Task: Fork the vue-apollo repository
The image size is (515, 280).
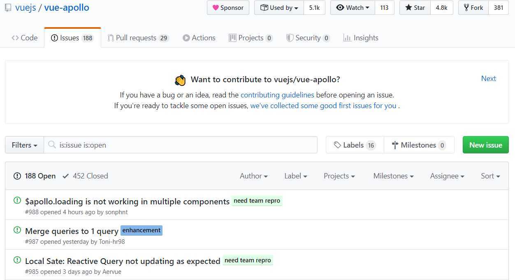Action: click(x=473, y=8)
